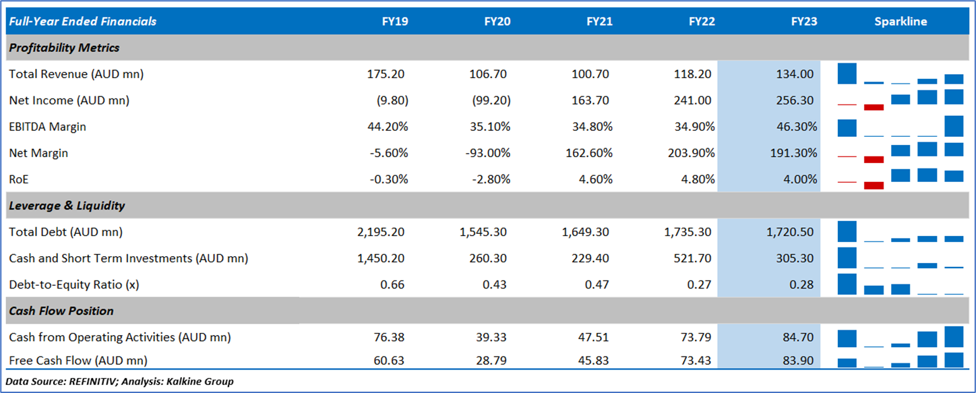The width and height of the screenshot is (976, 393).
Task: Click the Free Cash Flow sparkline
Action: (x=901, y=360)
